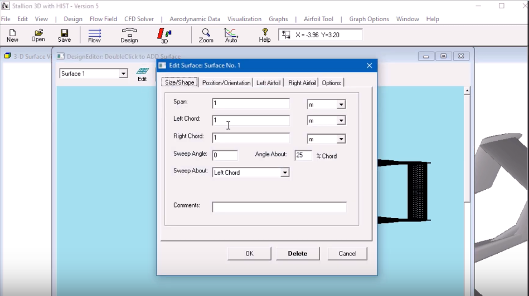Click the DesignEditor vertical scrollbar thumb
The image size is (529, 296).
click(467, 149)
